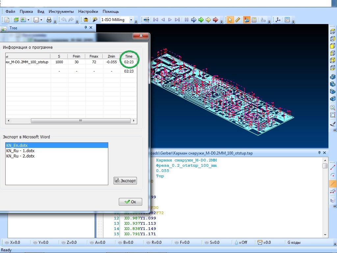Screen dimensions: 337x253
Task: Click the red arrow toolbar icon
Action: point(216,20)
